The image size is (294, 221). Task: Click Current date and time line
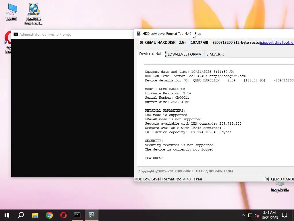tap(189, 72)
